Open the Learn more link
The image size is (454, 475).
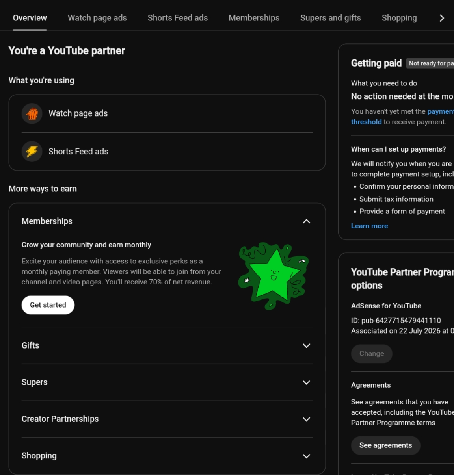point(370,226)
